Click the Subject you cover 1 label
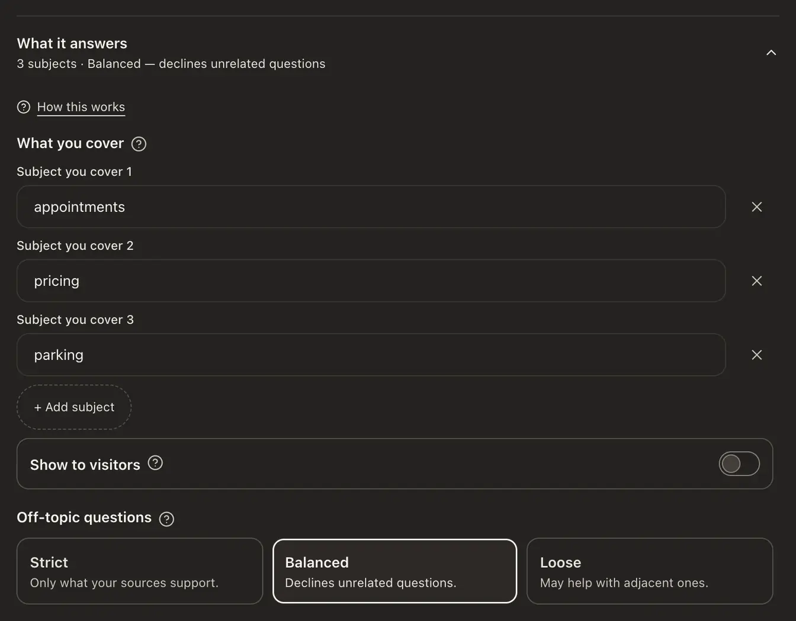Screen dimensions: 796x621 point(75,172)
